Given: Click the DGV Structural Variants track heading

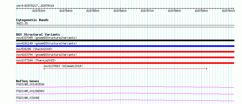Looking at the screenshot, I should coord(38,34).
